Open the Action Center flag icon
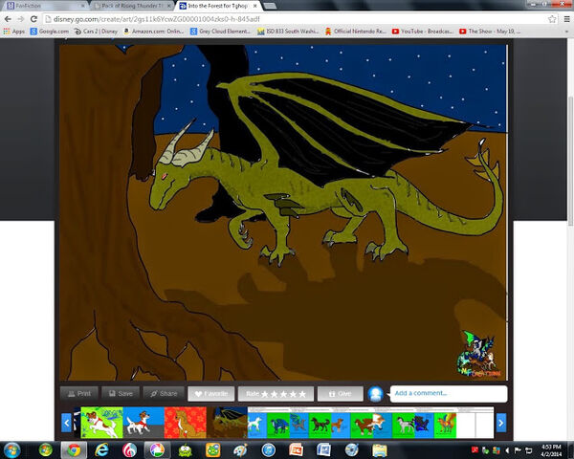 [x=518, y=450]
